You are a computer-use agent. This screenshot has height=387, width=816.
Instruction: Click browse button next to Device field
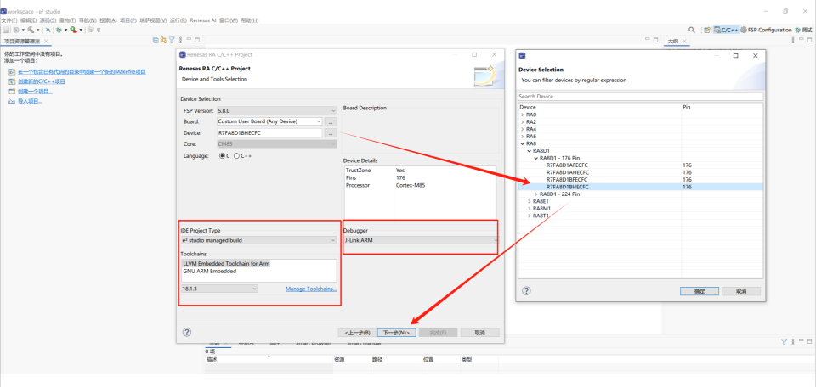[331, 133]
